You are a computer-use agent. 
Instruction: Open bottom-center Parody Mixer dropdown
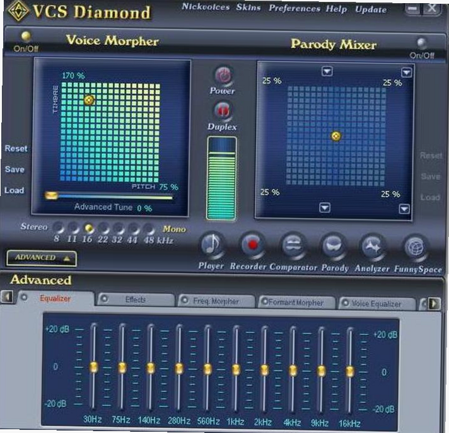tap(325, 207)
